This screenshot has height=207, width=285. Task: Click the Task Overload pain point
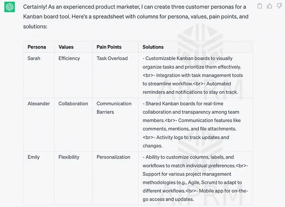pos(112,58)
